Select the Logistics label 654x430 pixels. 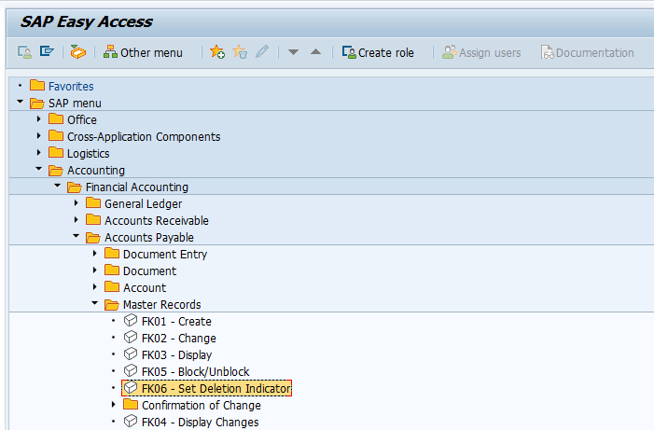click(88, 154)
